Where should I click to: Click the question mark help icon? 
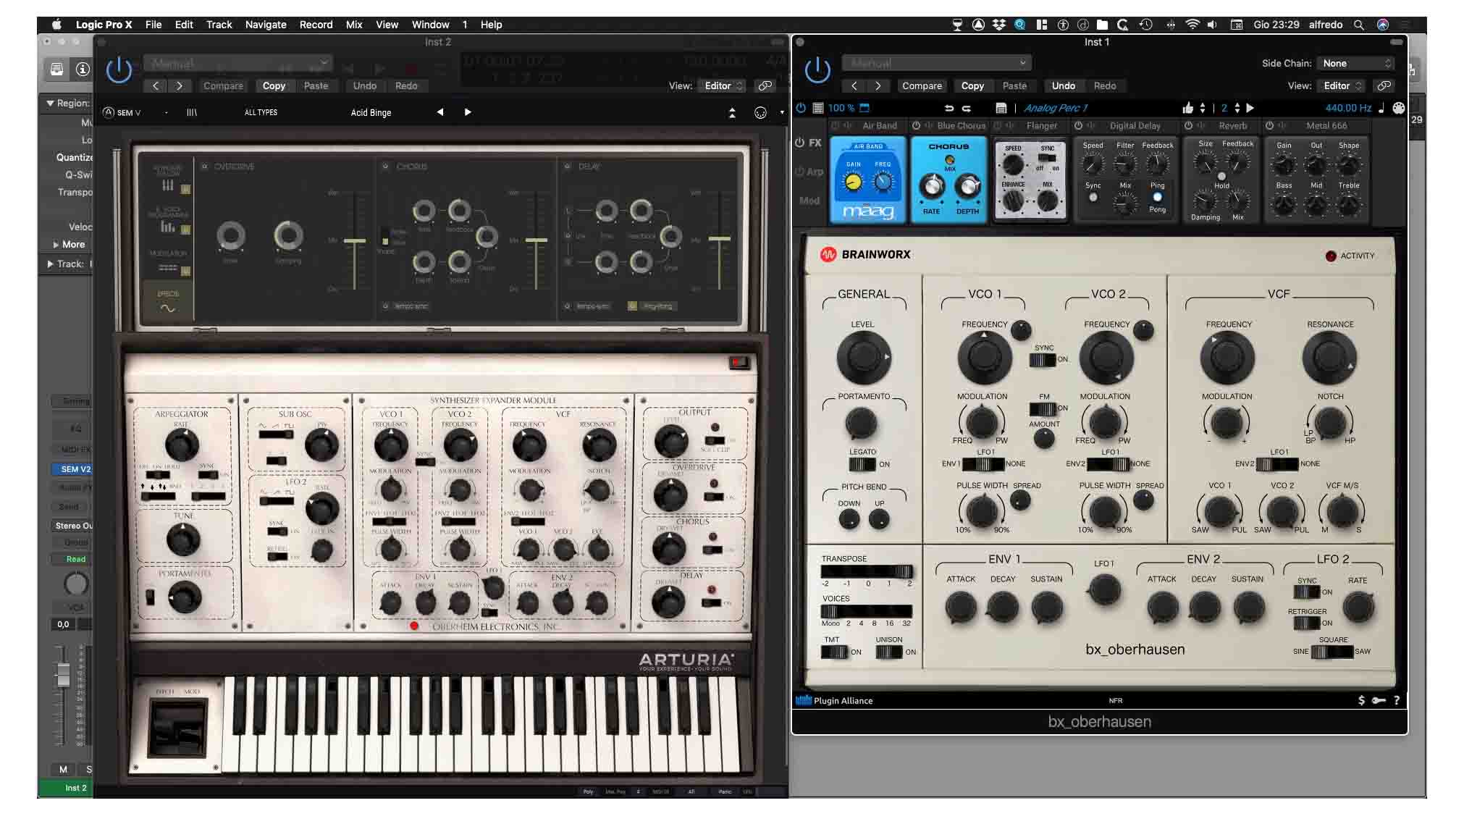pos(1397,700)
